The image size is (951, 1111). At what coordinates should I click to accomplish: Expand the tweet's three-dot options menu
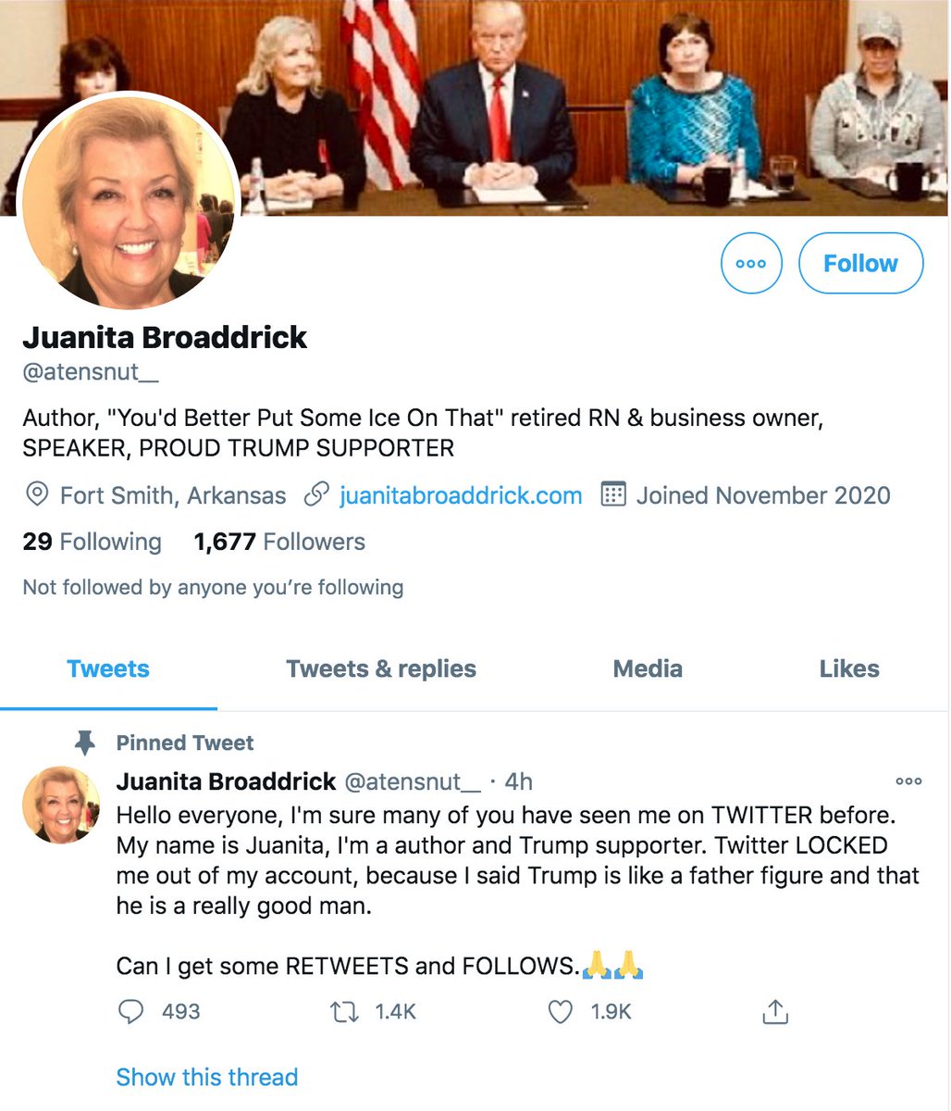click(x=908, y=781)
